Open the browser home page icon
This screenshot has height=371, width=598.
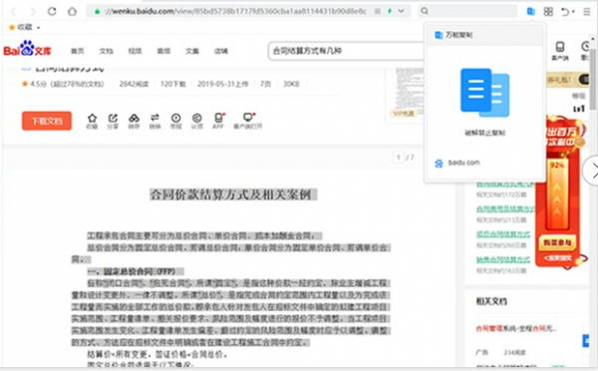click(x=72, y=11)
